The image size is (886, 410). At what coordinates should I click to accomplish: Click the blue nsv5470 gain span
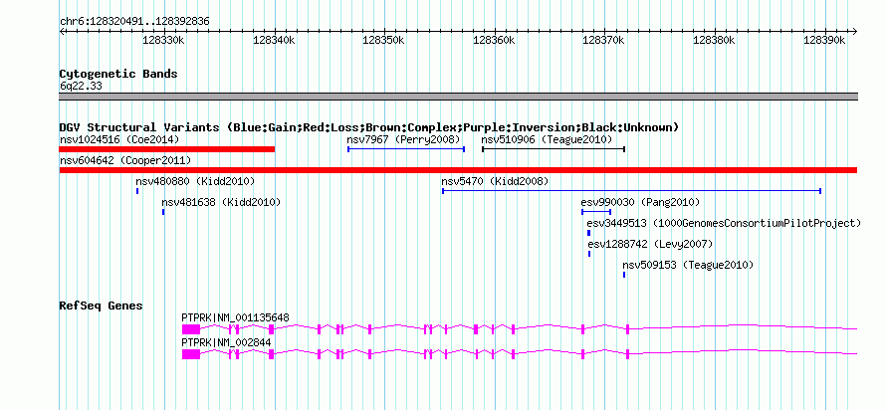point(631,191)
